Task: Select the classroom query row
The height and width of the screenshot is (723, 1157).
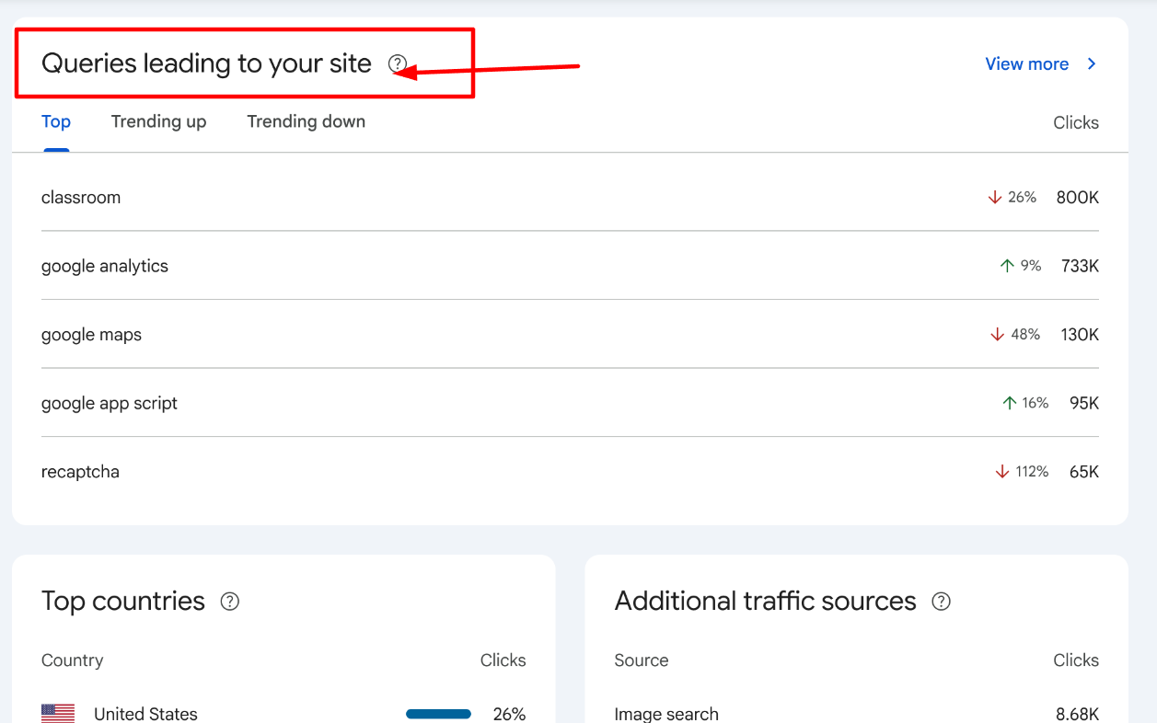Action: (x=81, y=196)
